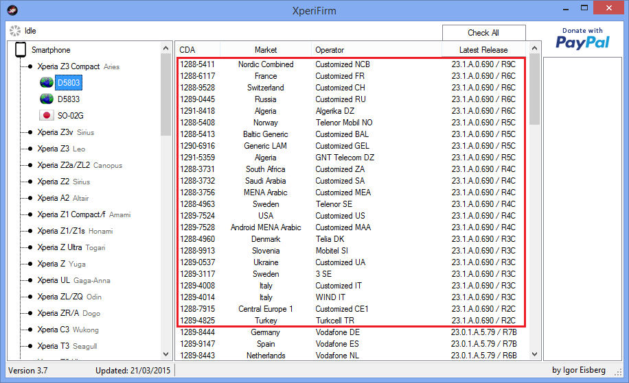The width and height of the screenshot is (629, 383).
Task: Select the SO-02G model
Action: pos(71,116)
